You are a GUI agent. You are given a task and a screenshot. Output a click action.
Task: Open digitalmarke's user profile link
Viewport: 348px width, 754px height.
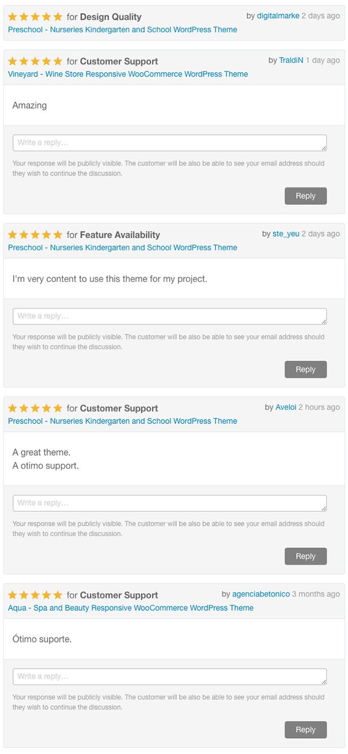point(278,16)
